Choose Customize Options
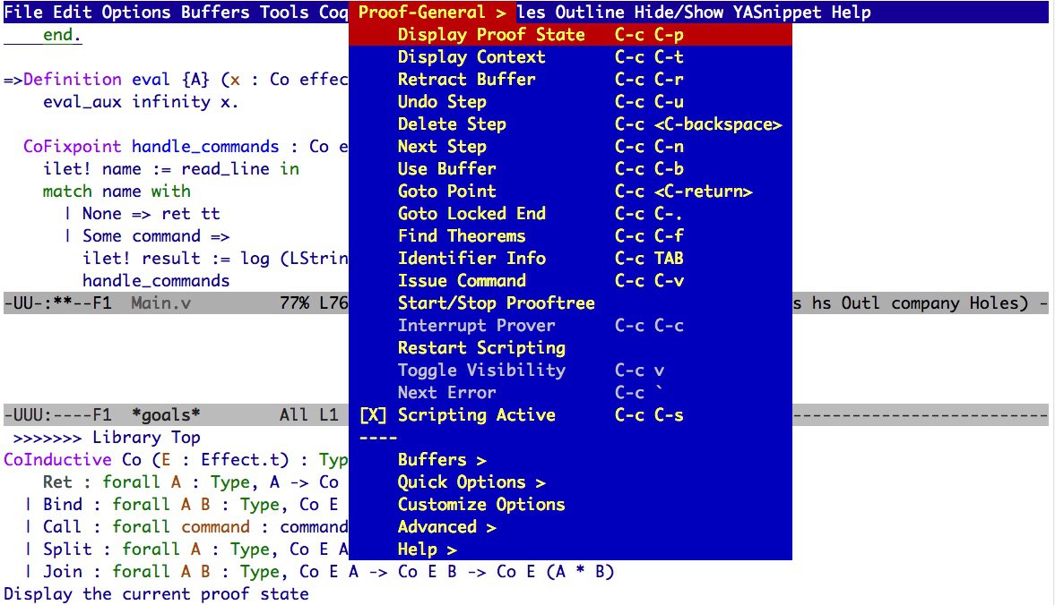The height and width of the screenshot is (605, 1055). pos(571,505)
